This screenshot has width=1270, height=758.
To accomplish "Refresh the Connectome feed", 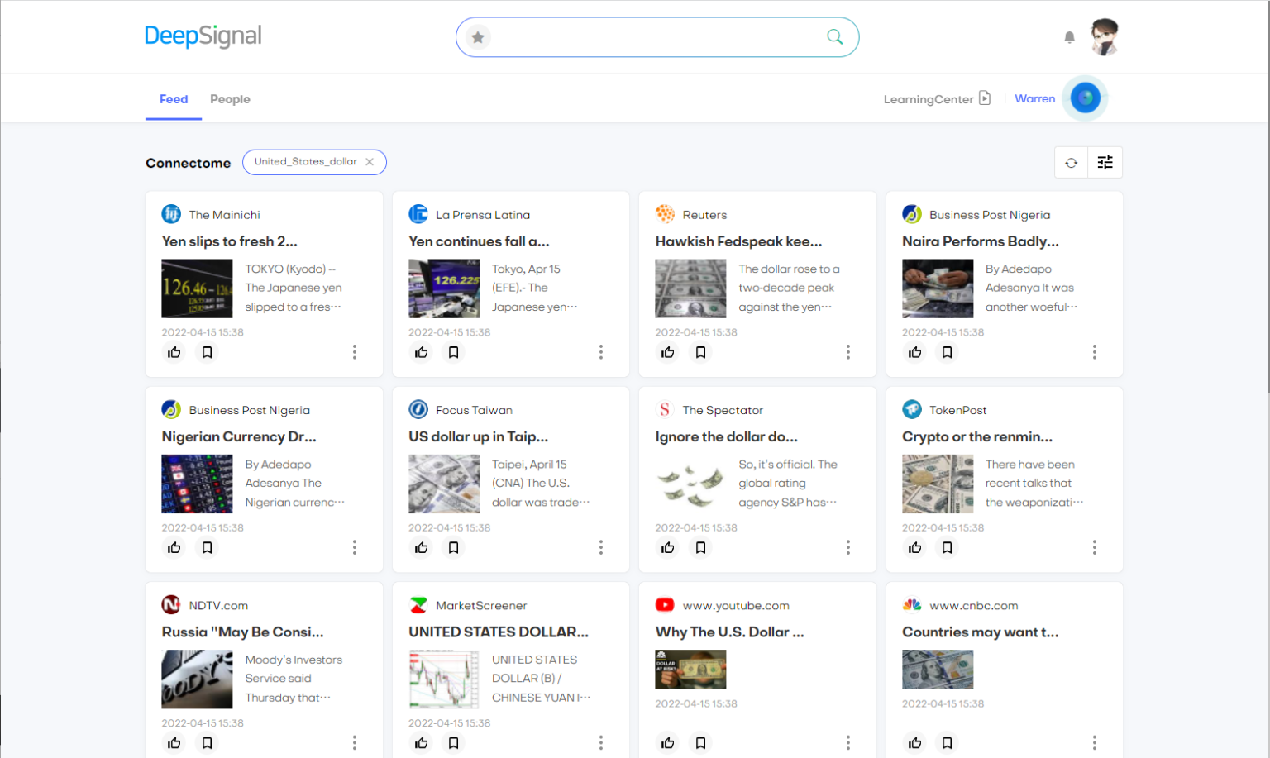I will coord(1071,163).
